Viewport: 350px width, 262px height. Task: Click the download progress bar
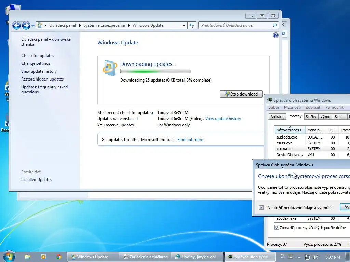pyautogui.click(x=156, y=71)
